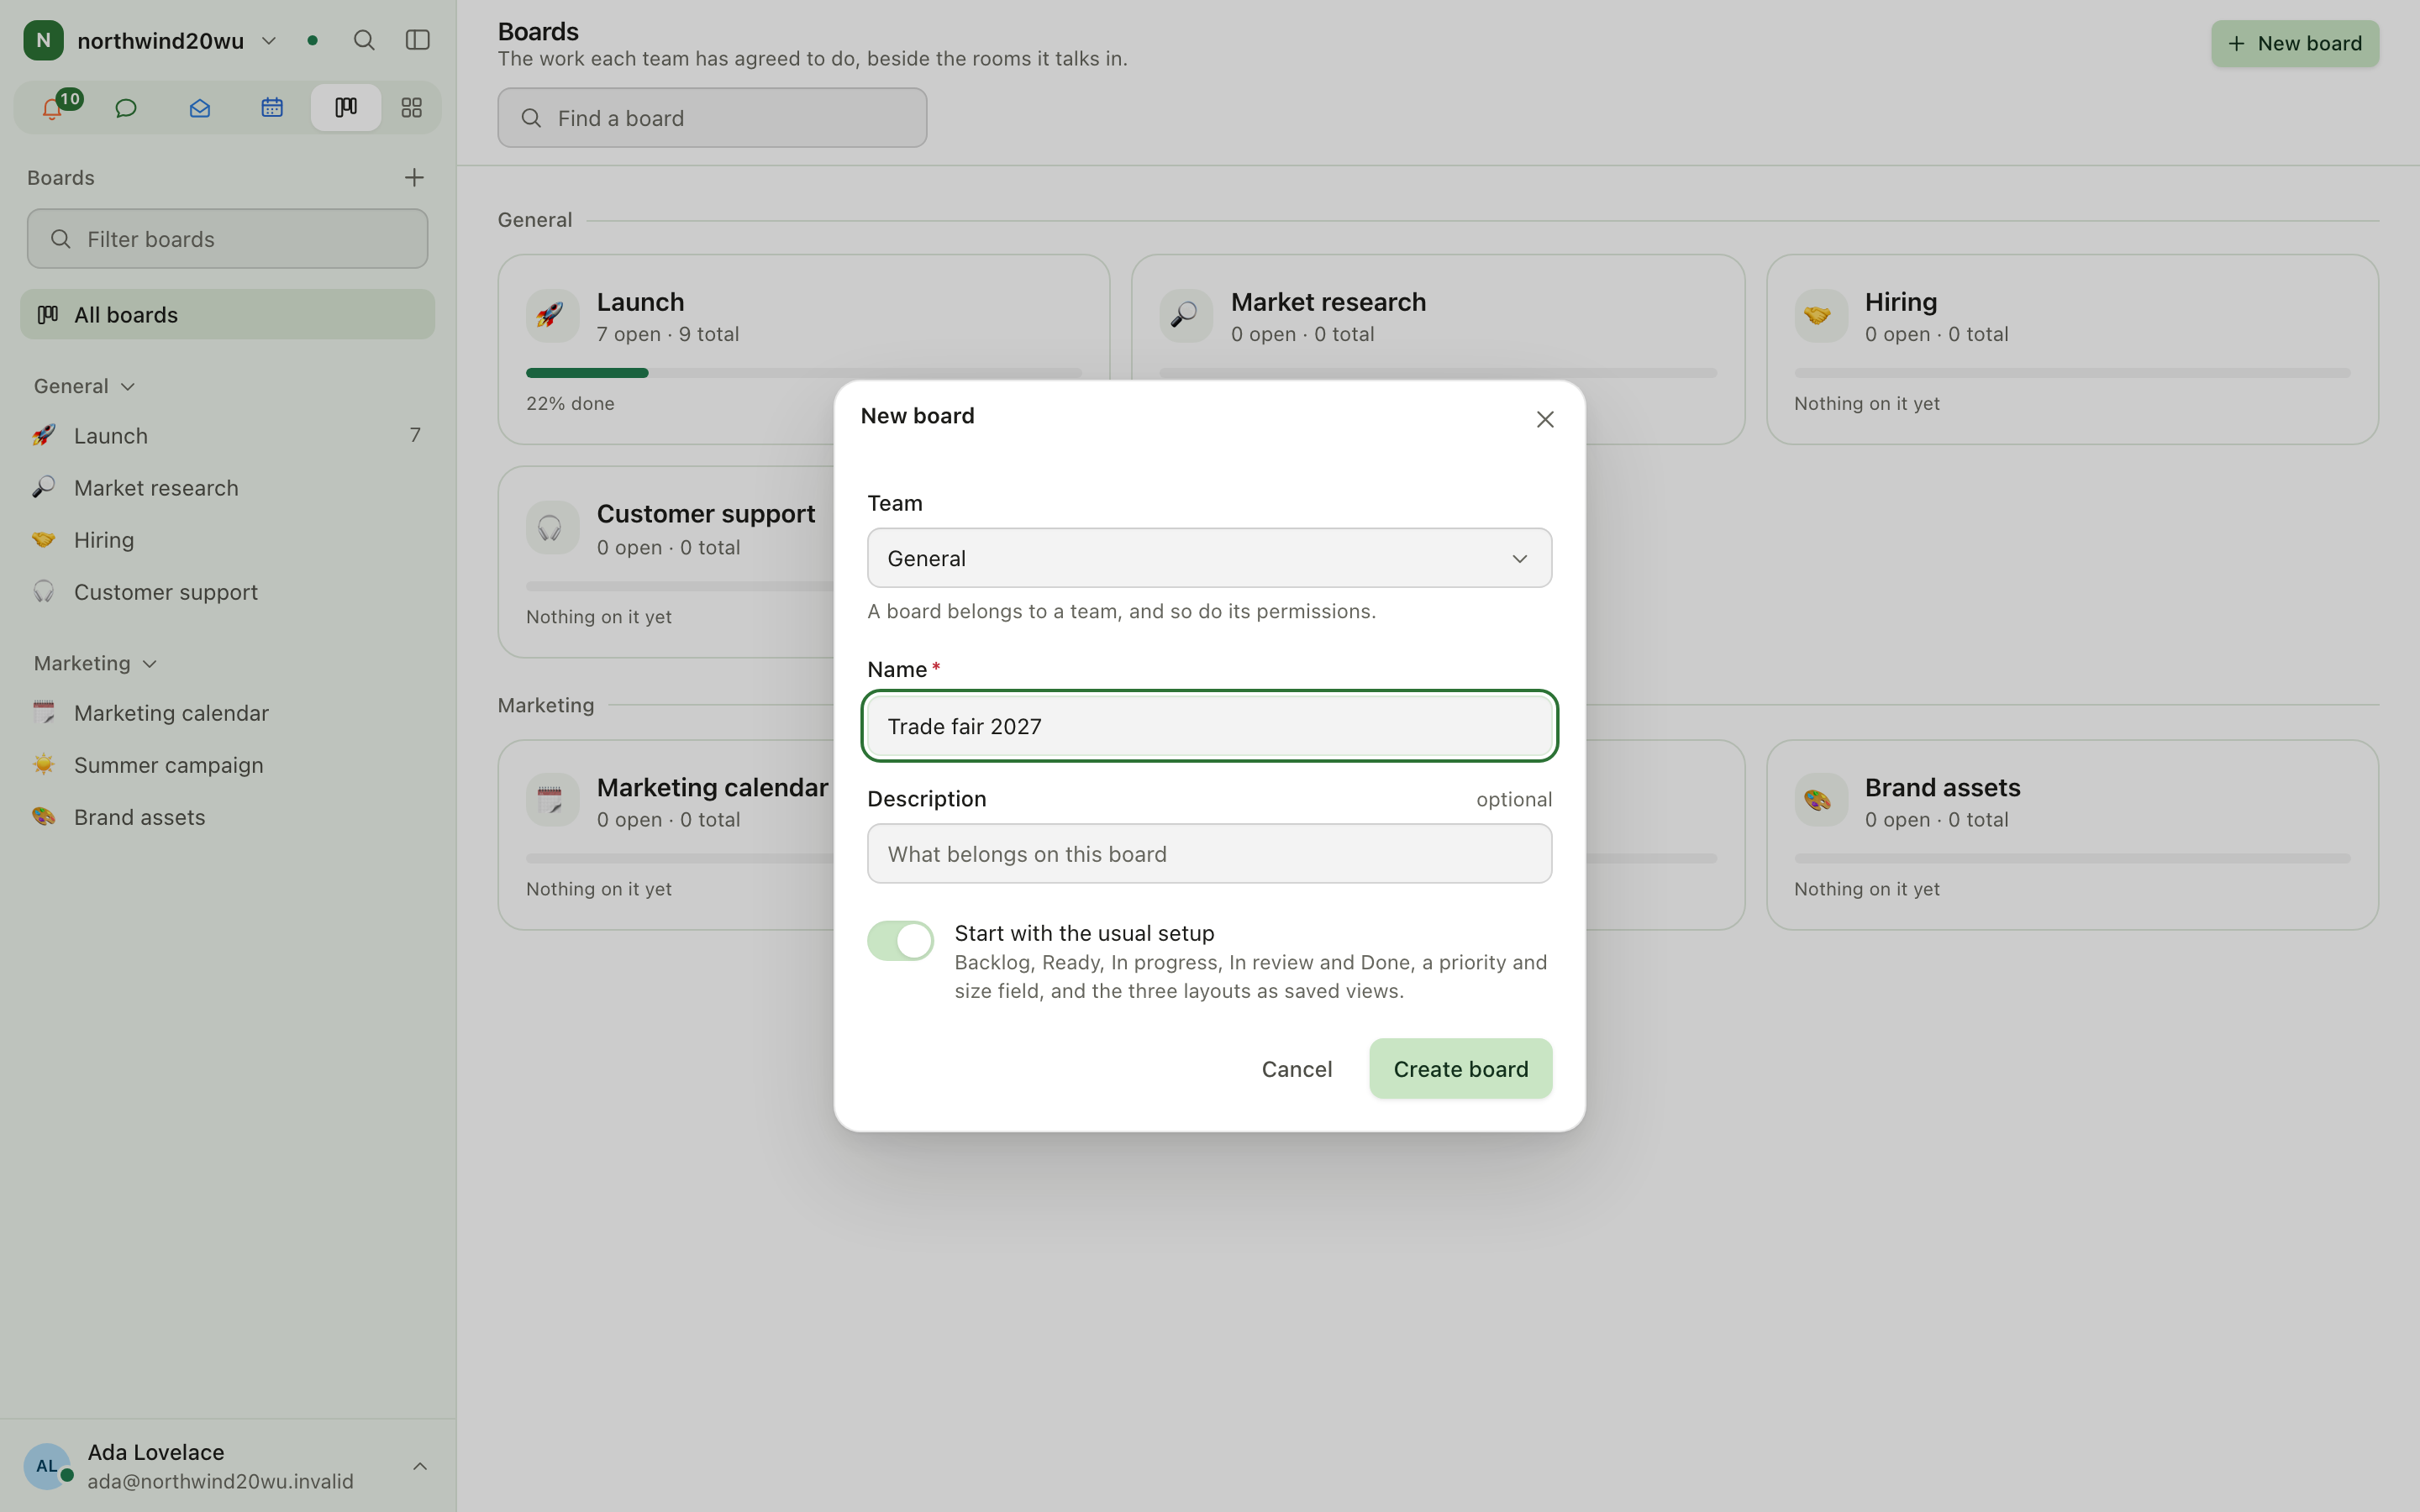The width and height of the screenshot is (2420, 1512).
Task: Open Summer campaign in sidebar list
Action: (x=227, y=765)
